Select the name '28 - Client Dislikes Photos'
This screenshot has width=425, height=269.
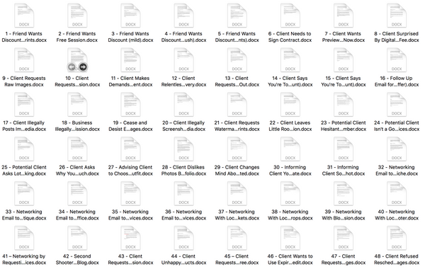(183, 171)
